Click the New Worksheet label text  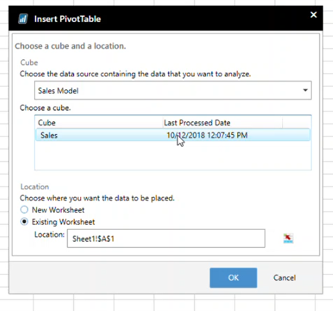58,210
